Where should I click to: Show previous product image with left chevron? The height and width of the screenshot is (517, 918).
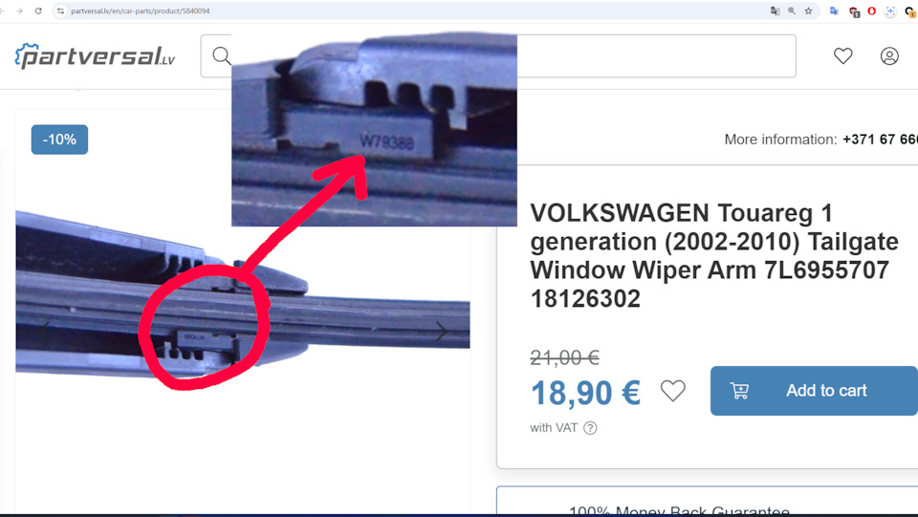point(44,332)
